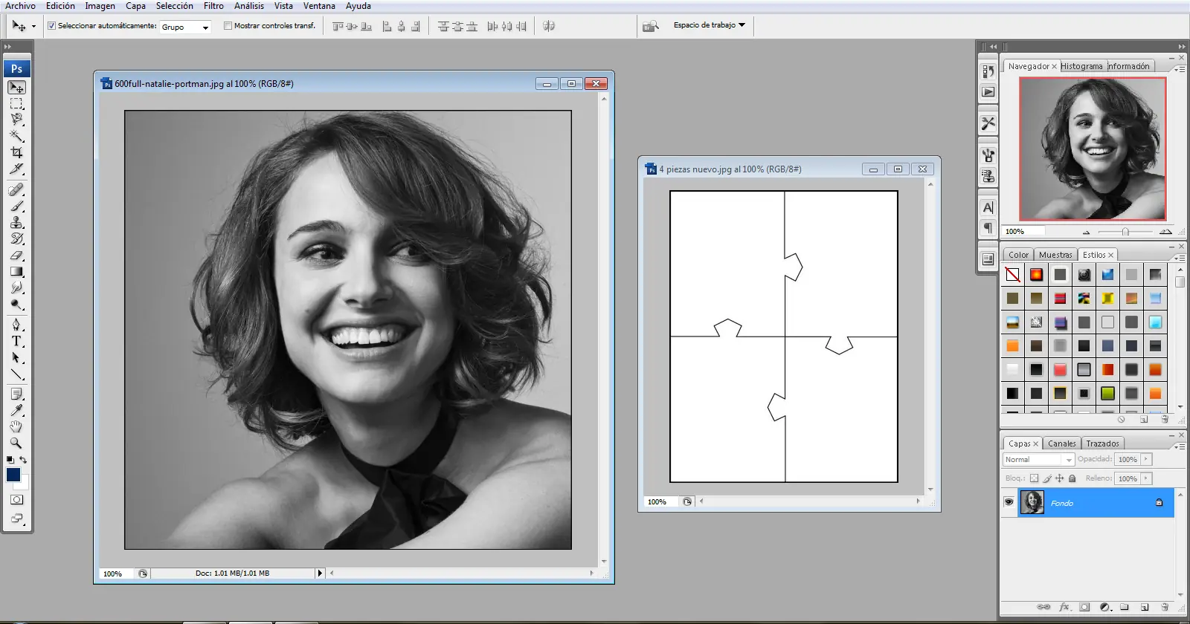Select the Eraser tool
This screenshot has height=624, width=1190.
point(16,256)
